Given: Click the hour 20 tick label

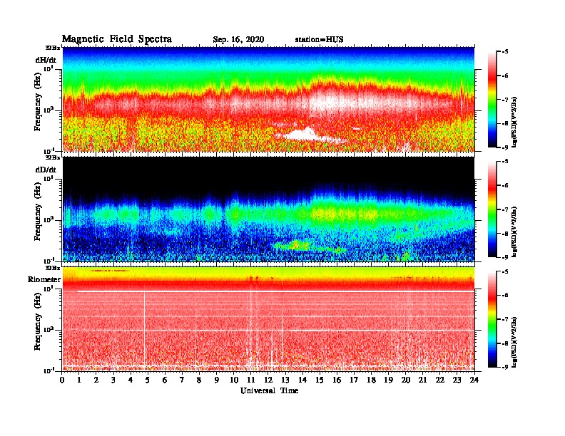Looking at the screenshot, I should (x=405, y=380).
